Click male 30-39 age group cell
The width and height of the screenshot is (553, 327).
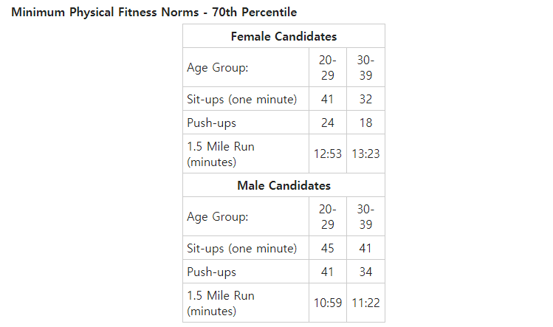tap(365, 216)
